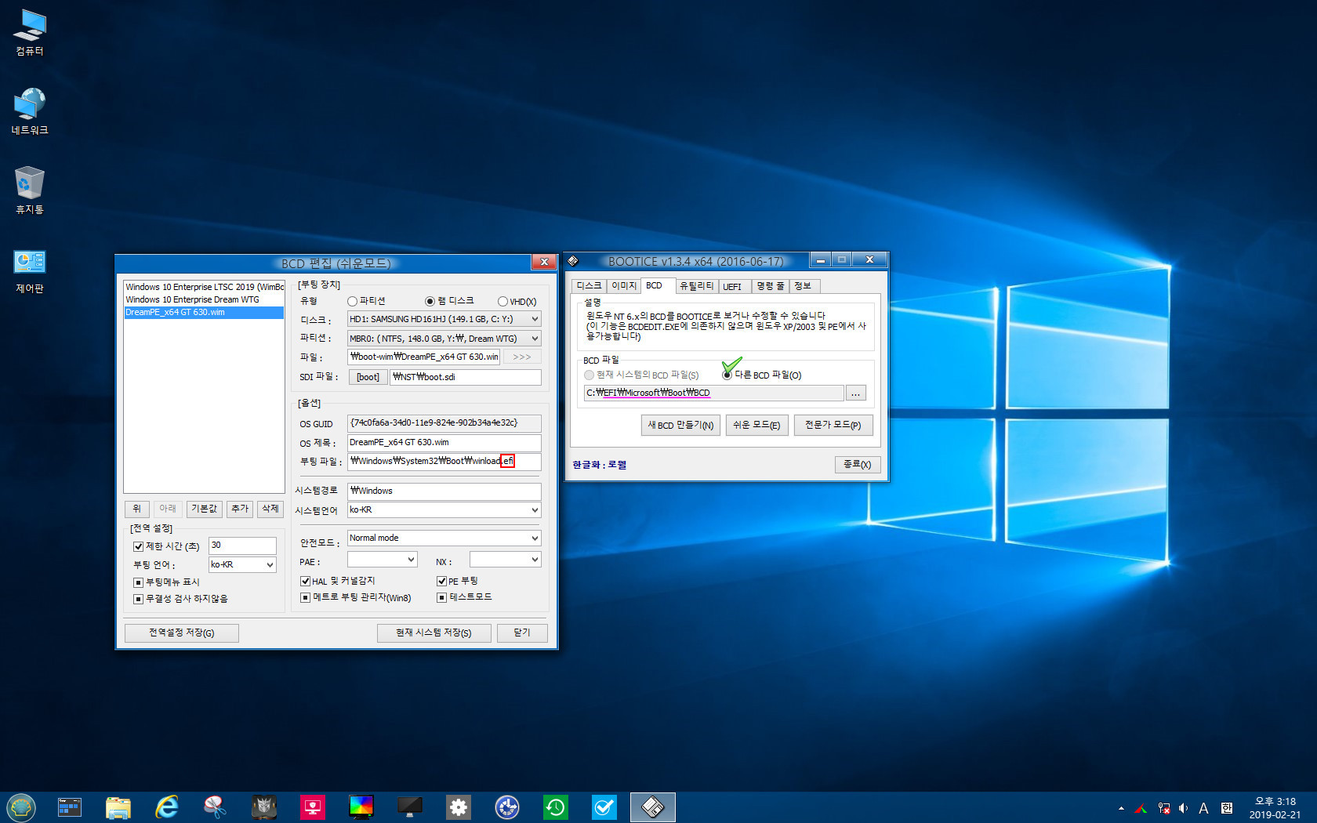Click the active BOOTICE floppy icon on taskbar
The height and width of the screenshot is (823, 1317).
click(653, 807)
